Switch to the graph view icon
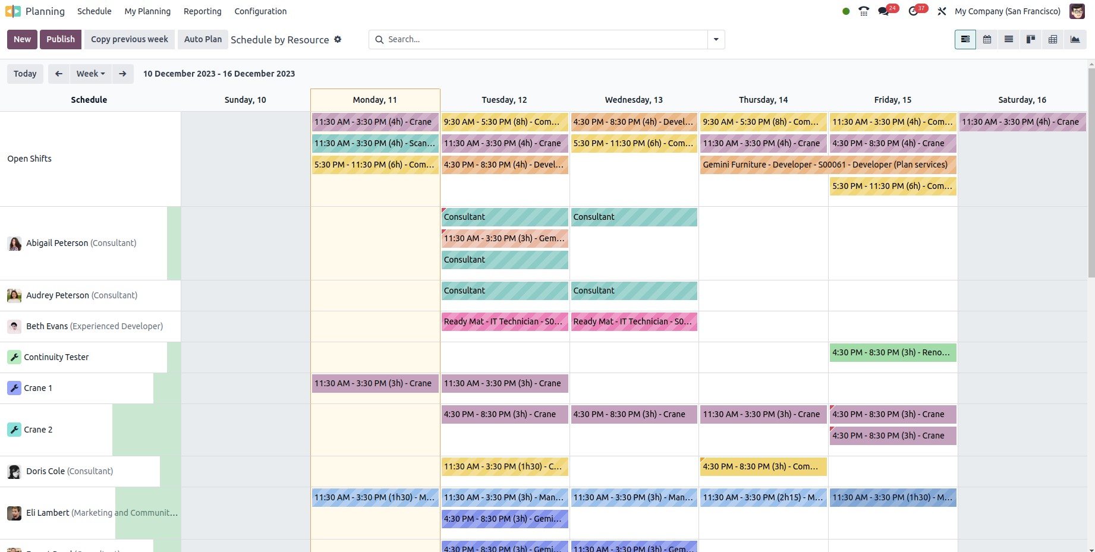 (x=1075, y=40)
